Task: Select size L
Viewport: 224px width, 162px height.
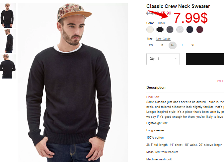Action: (183, 45)
